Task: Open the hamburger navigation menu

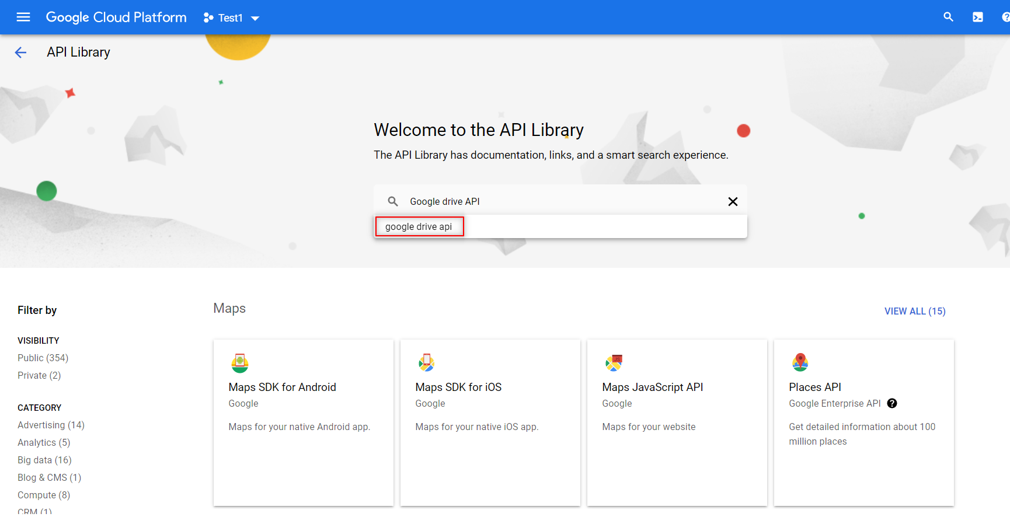Action: tap(23, 18)
